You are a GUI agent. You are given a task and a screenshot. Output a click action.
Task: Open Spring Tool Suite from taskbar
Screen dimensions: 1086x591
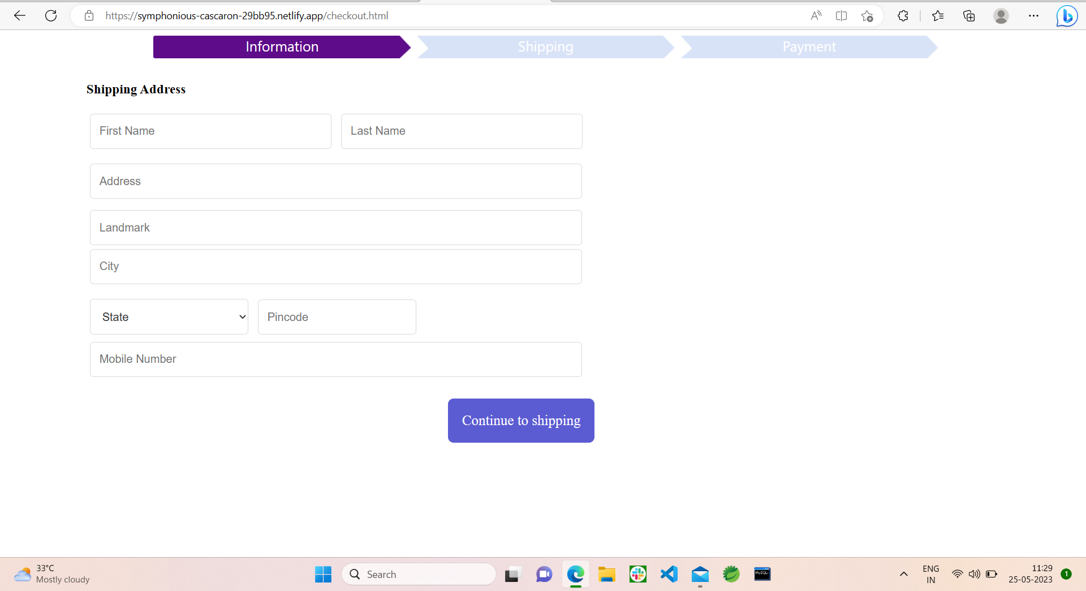[731, 574]
